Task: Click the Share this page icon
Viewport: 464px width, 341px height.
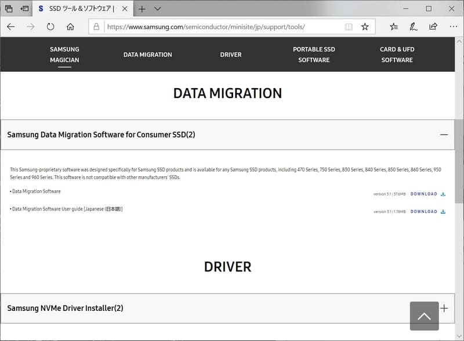Action: coord(432,26)
